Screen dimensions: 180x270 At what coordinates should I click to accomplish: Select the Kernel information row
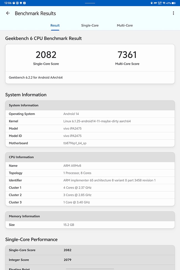(x=90, y=121)
